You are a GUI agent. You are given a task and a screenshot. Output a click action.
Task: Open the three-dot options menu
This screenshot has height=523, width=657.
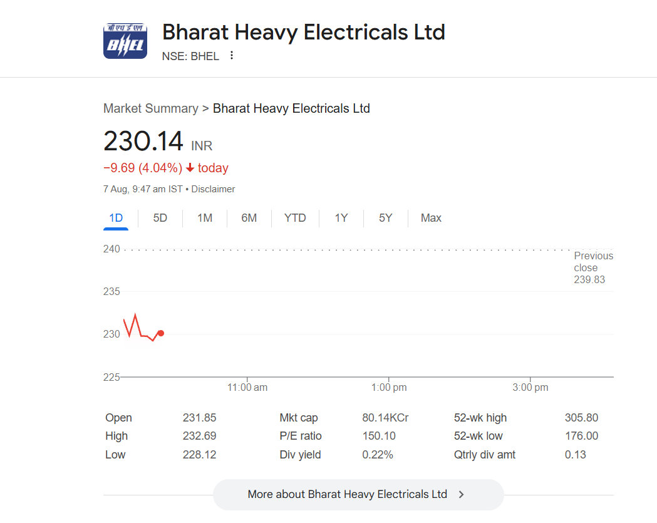click(x=232, y=56)
